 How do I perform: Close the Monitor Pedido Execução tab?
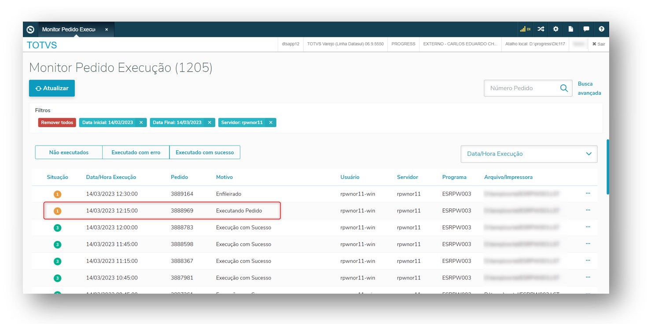(107, 29)
